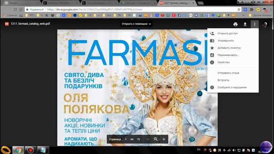Open the 'BTC' bookmarks folder

[30, 15]
